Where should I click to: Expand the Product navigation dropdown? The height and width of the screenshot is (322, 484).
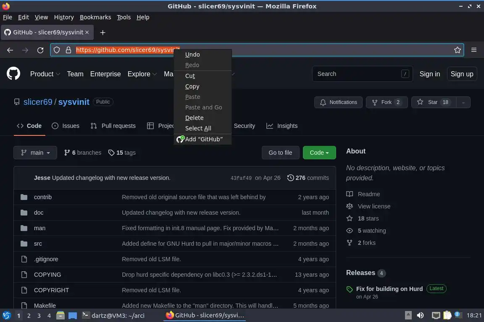click(x=45, y=74)
